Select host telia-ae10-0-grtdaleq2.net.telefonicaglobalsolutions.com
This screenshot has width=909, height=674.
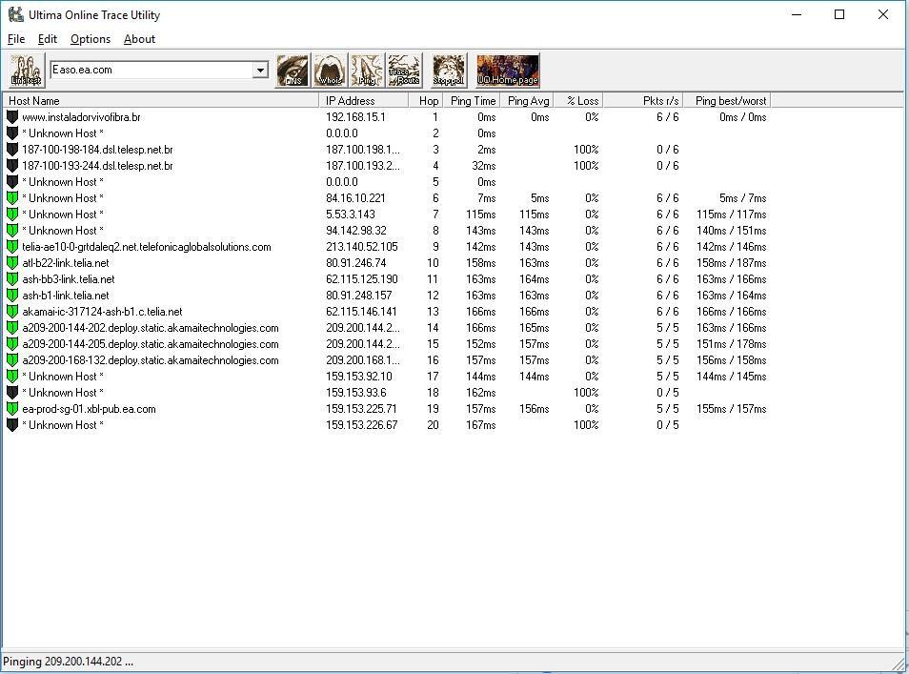pos(147,247)
